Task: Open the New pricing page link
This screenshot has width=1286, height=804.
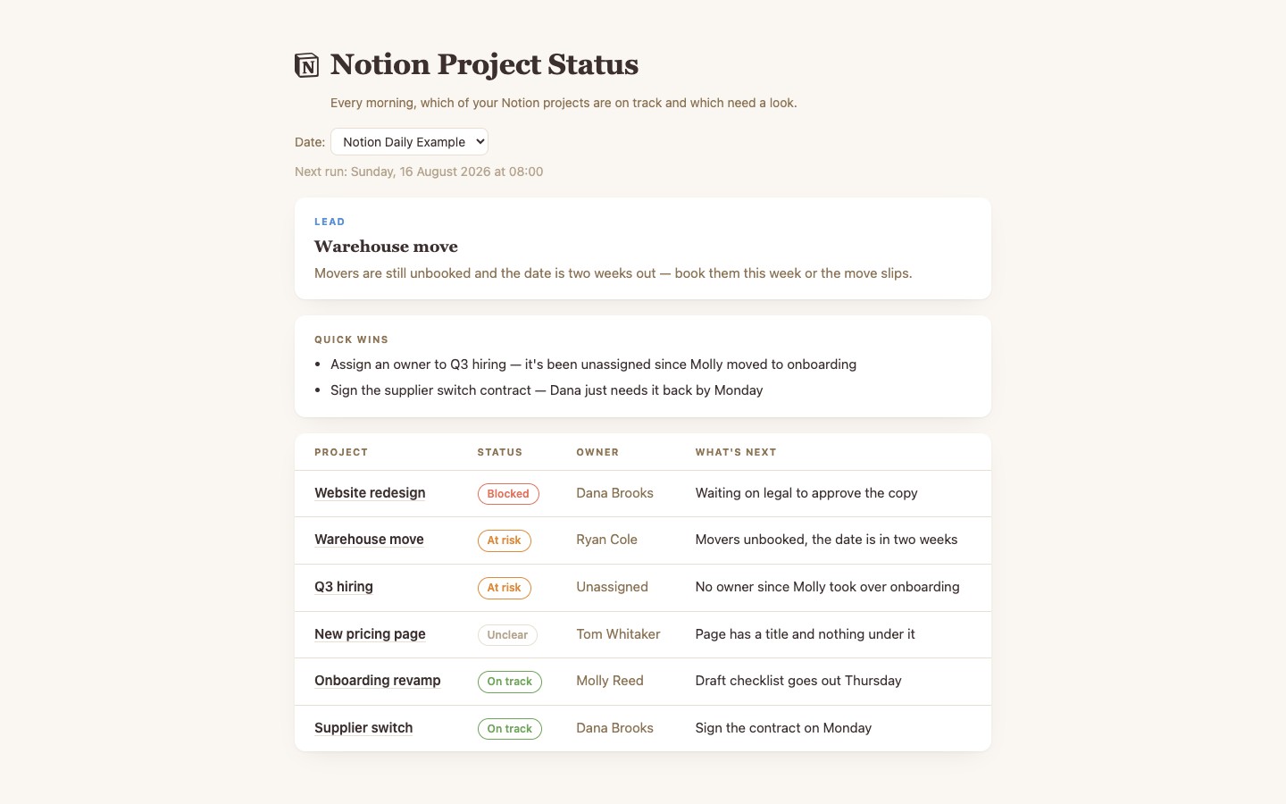Action: pyautogui.click(x=370, y=634)
